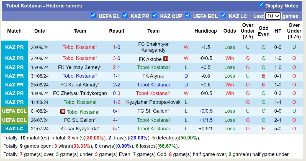Open the FC Shakhtyor Karagandy team link

point(153,47)
